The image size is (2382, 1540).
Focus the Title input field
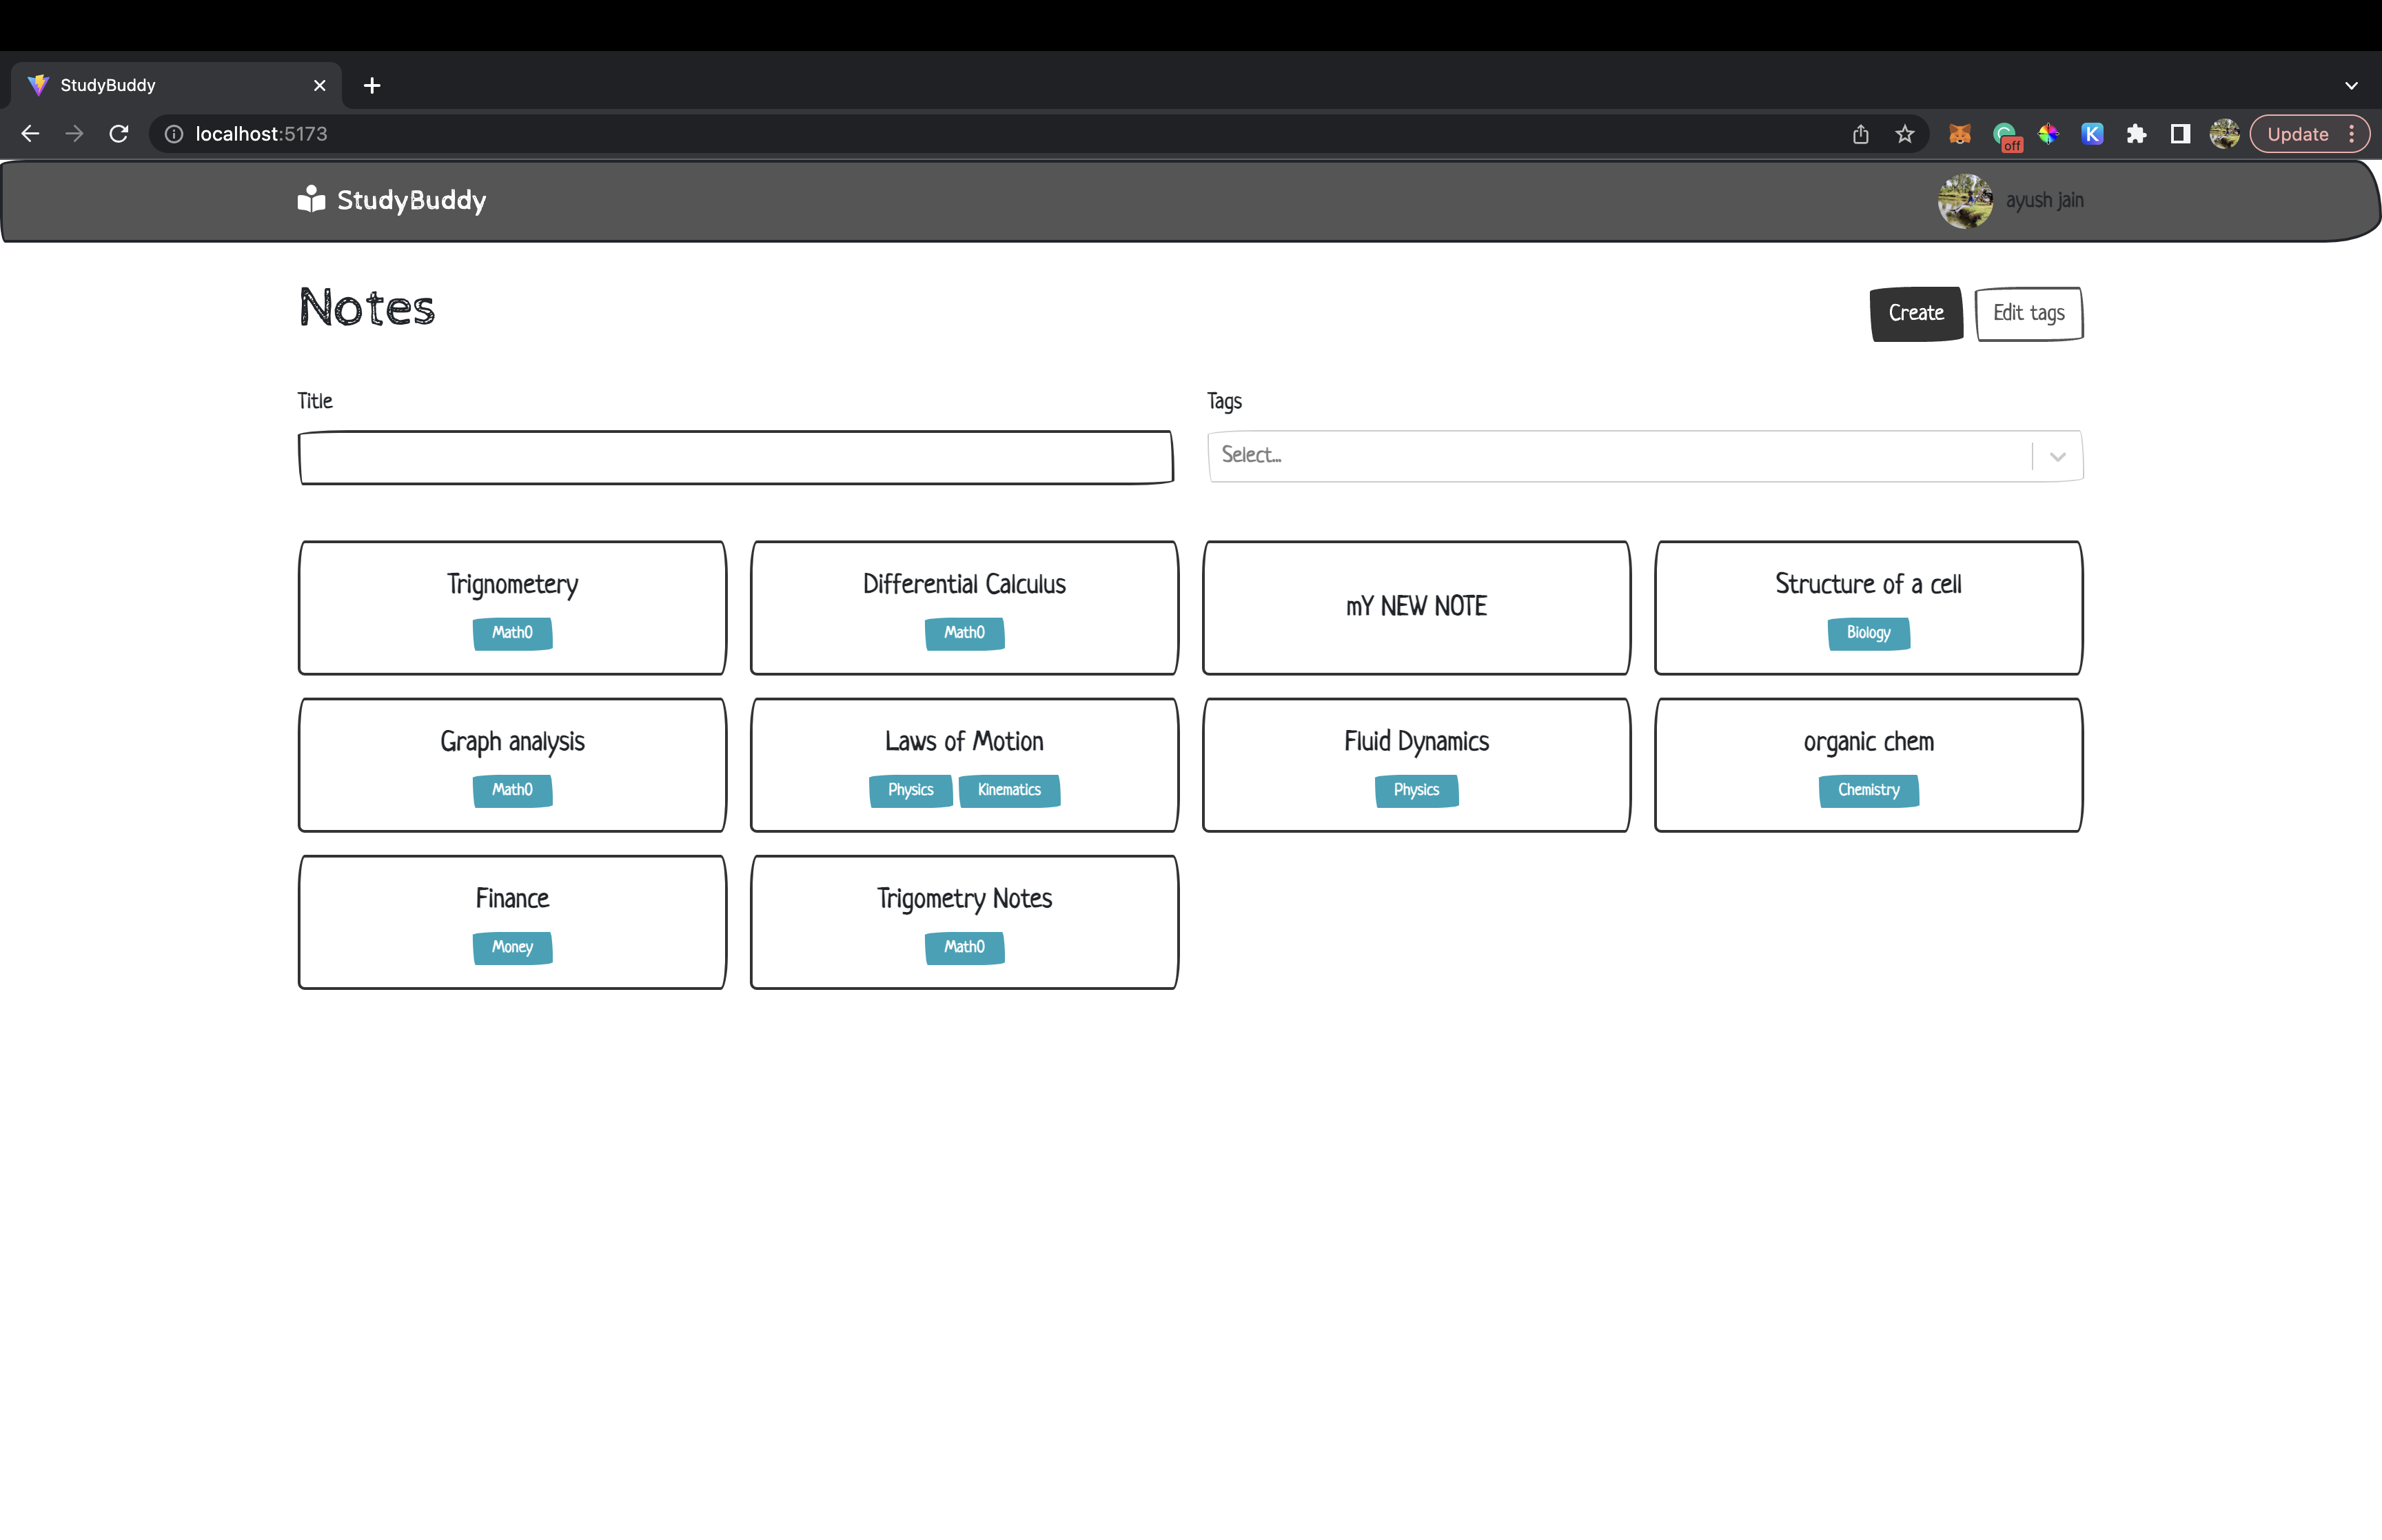[735, 458]
